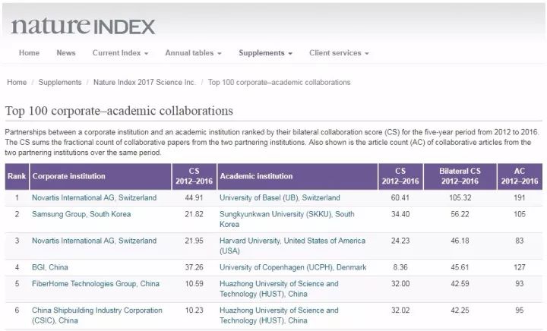Click the Academic institution column header

297,176
